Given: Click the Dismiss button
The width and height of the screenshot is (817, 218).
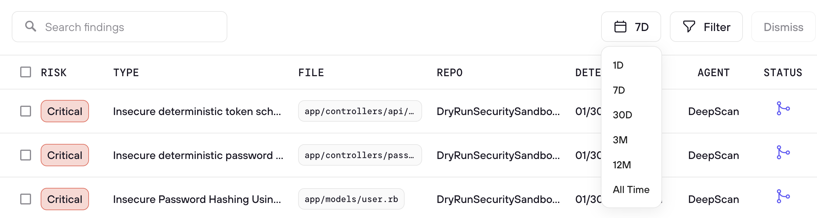Looking at the screenshot, I should (x=783, y=27).
